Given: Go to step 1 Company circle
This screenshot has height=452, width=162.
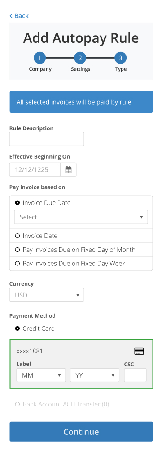Looking at the screenshot, I should click(x=39, y=58).
